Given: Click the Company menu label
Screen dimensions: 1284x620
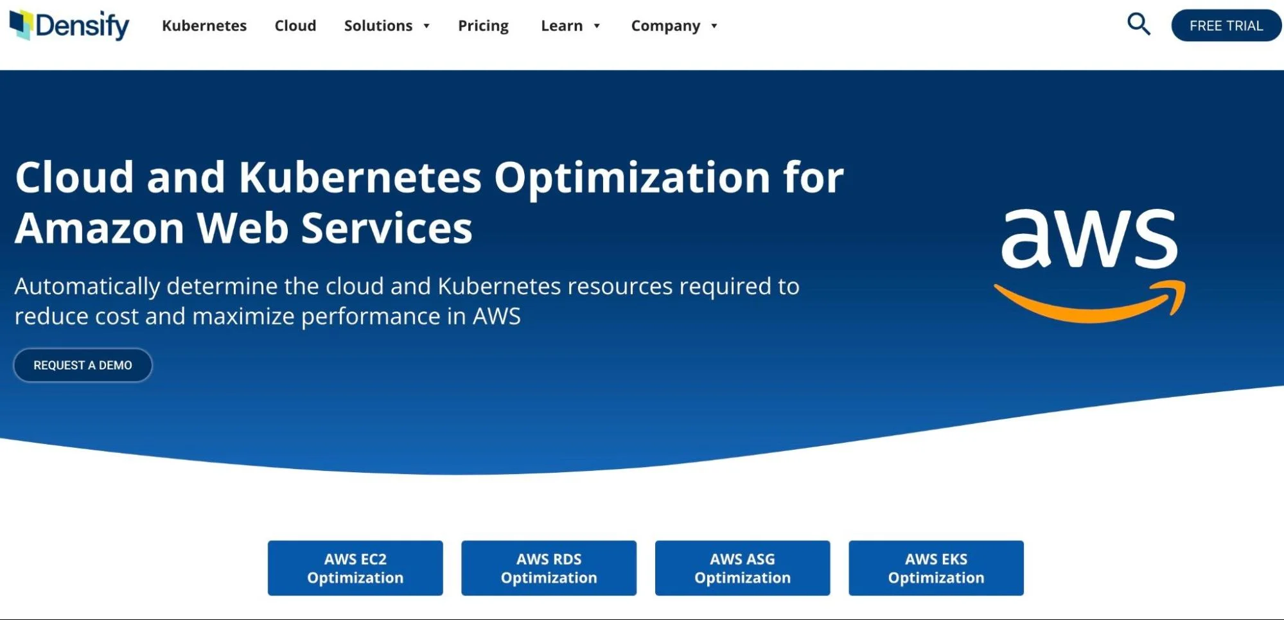Looking at the screenshot, I should click(665, 26).
